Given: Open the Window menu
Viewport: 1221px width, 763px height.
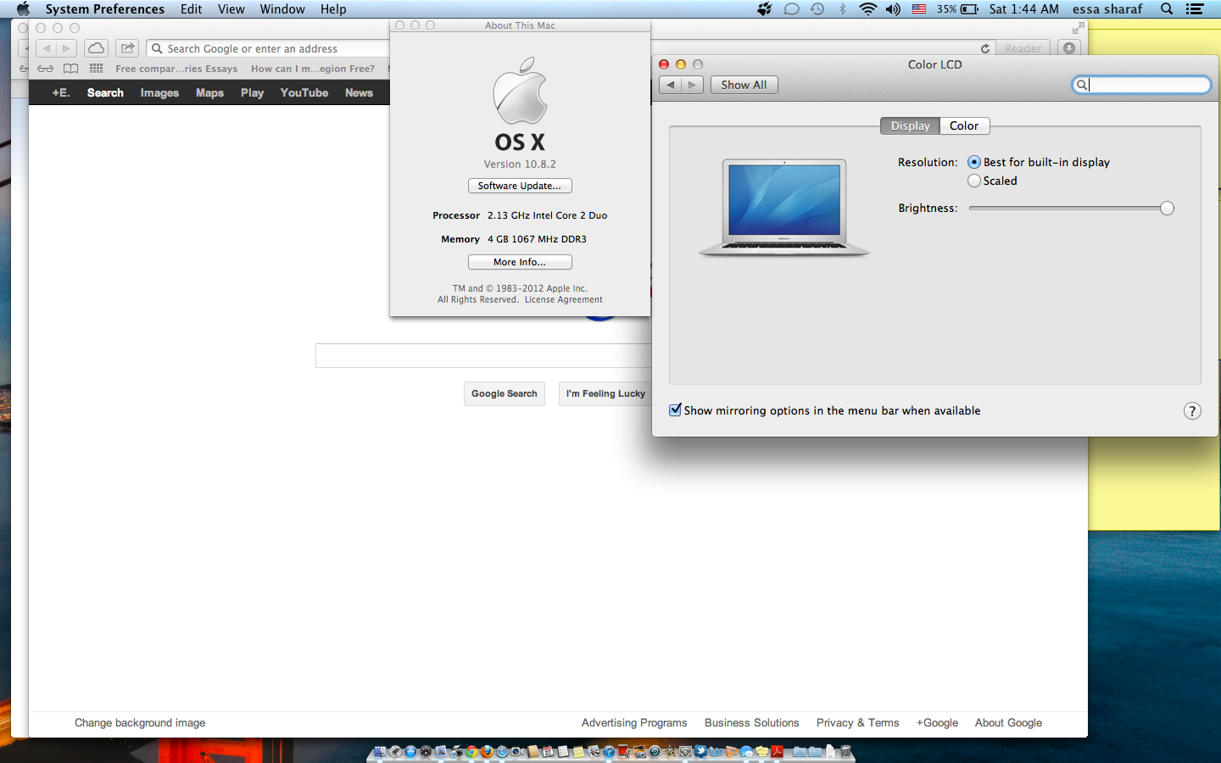Looking at the screenshot, I should (x=282, y=9).
